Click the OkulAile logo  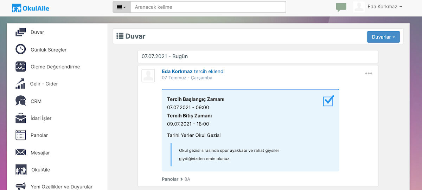click(x=30, y=7)
